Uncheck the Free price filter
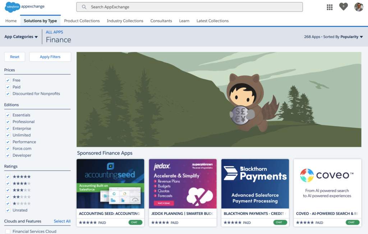 click(8, 80)
